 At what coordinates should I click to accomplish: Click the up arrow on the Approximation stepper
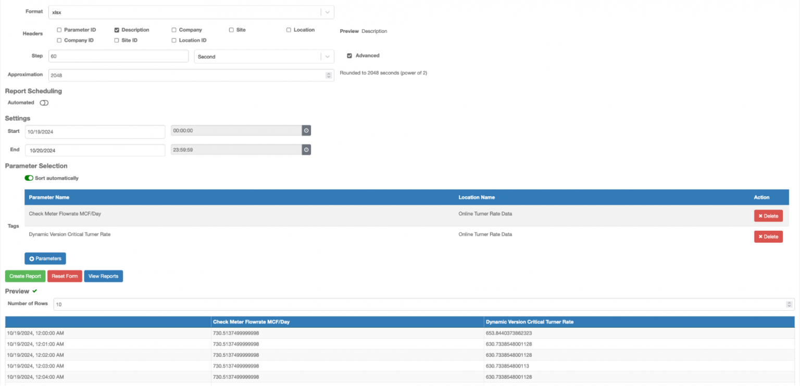328,73
